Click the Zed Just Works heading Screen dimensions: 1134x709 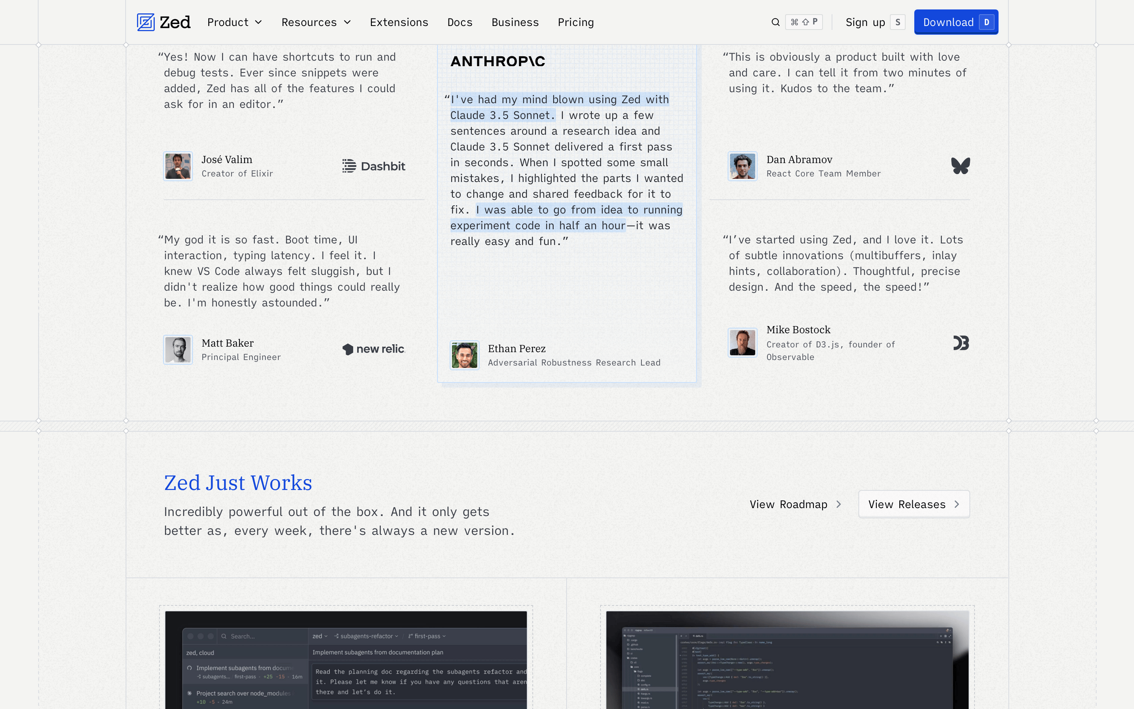point(238,483)
